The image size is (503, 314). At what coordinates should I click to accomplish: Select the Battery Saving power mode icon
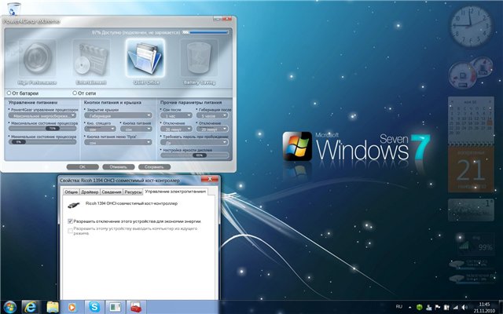pyautogui.click(x=199, y=58)
